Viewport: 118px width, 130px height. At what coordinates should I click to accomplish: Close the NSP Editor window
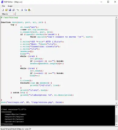[115, 2]
